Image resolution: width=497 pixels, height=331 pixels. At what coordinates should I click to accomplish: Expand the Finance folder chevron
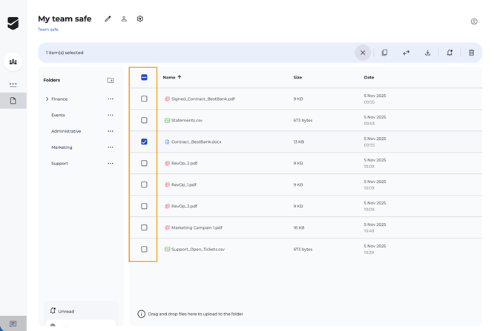point(47,99)
